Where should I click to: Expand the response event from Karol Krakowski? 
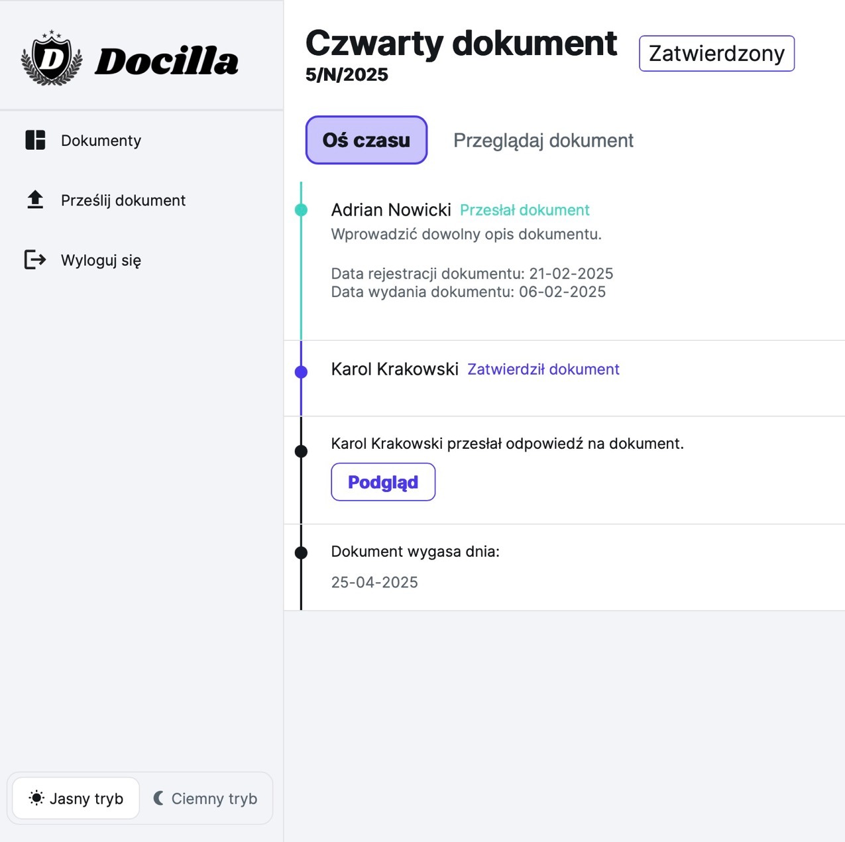pyautogui.click(x=507, y=443)
